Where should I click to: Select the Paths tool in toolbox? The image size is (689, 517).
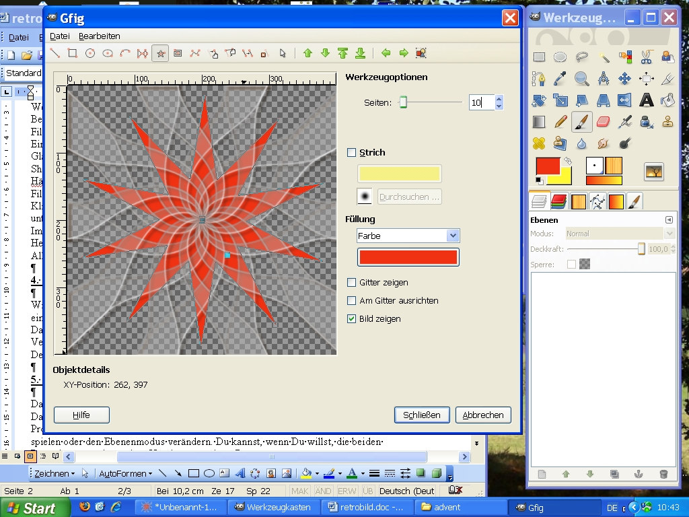pos(539,79)
